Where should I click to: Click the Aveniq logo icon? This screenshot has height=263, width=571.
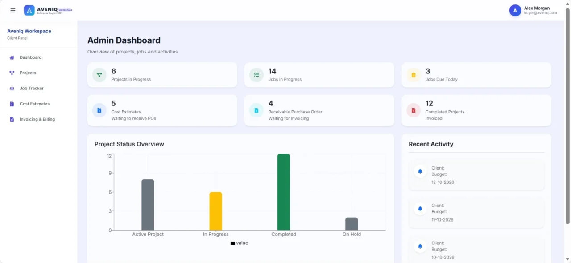click(x=29, y=10)
